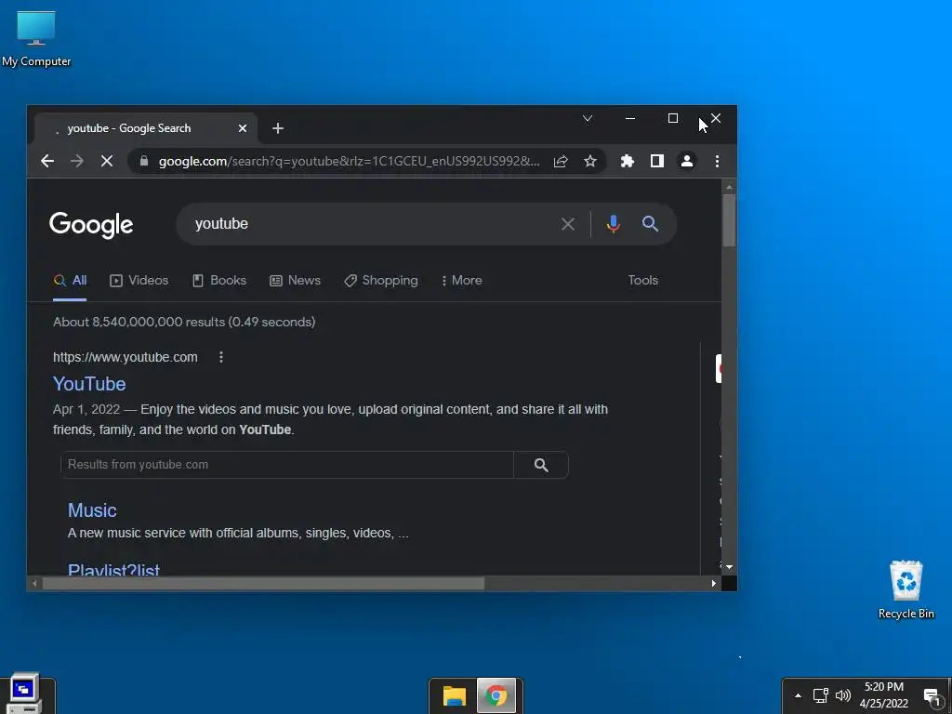
Task: Click the address bar URL text
Action: (x=350, y=161)
